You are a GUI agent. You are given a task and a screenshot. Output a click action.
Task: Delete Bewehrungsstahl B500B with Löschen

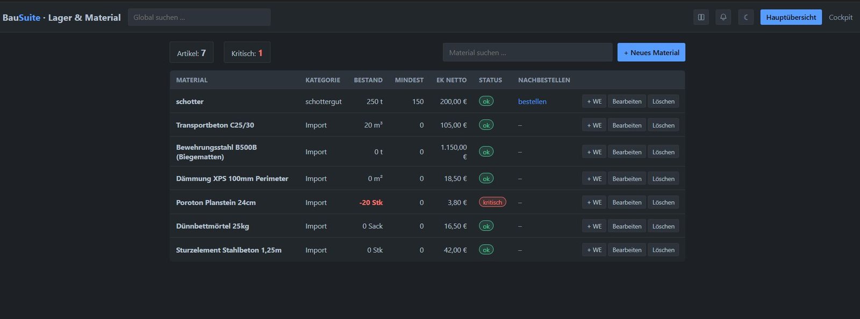pos(663,152)
